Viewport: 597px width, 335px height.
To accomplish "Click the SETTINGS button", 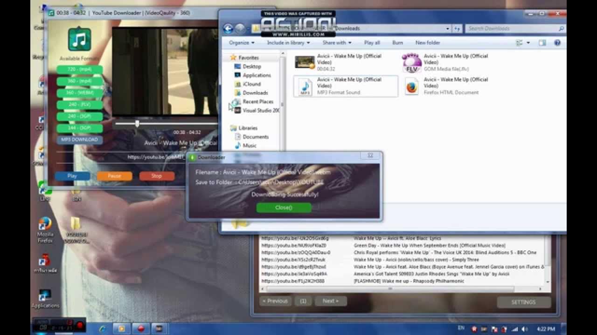I will pos(523,302).
